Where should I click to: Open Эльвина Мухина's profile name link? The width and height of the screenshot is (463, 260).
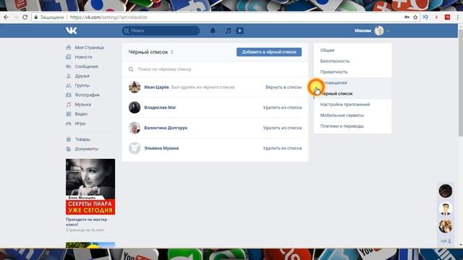click(161, 148)
